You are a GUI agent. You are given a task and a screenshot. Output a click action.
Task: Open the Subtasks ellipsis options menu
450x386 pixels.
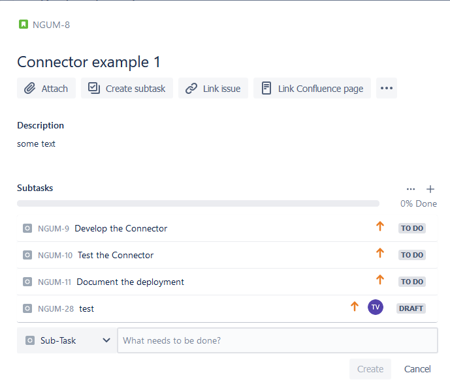411,189
